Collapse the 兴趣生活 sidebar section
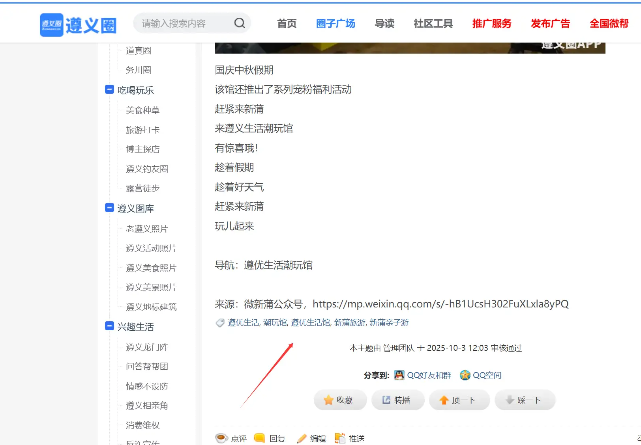The image size is (641, 445). click(x=109, y=326)
